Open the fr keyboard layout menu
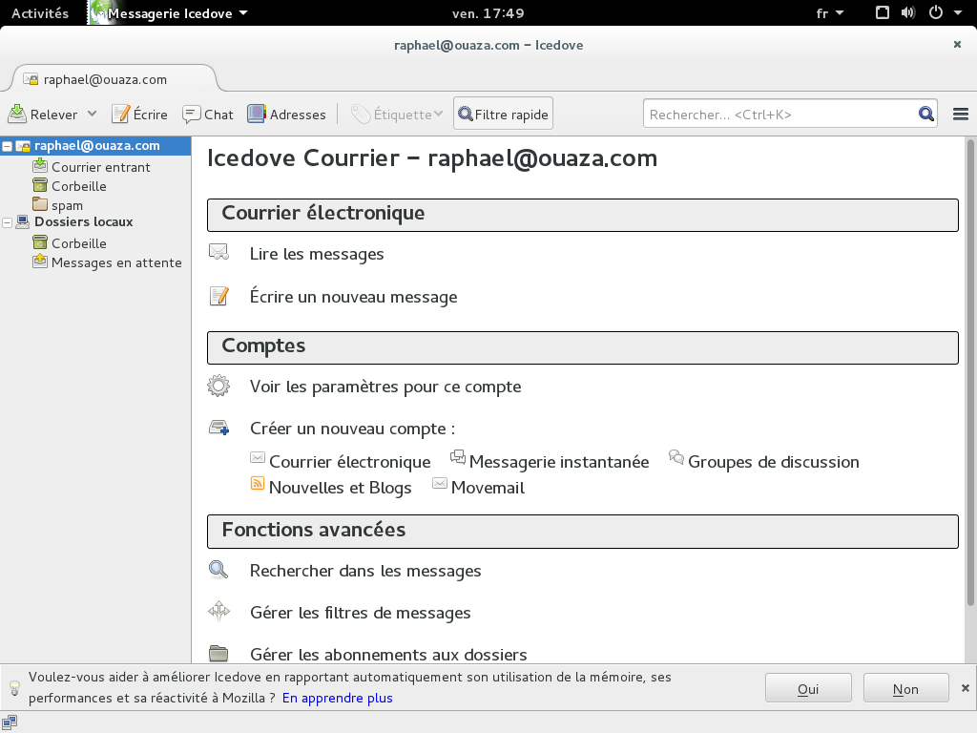This screenshot has width=977, height=733. tap(830, 13)
